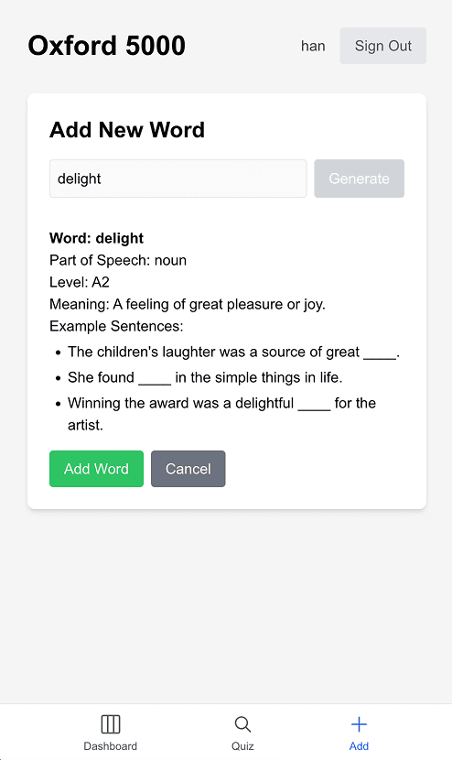This screenshot has height=760, width=452.
Task: Cancel adding the new word
Action: click(x=188, y=469)
